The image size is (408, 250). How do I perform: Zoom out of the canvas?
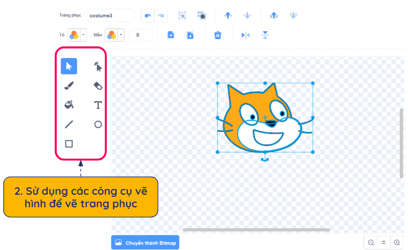[x=371, y=242]
